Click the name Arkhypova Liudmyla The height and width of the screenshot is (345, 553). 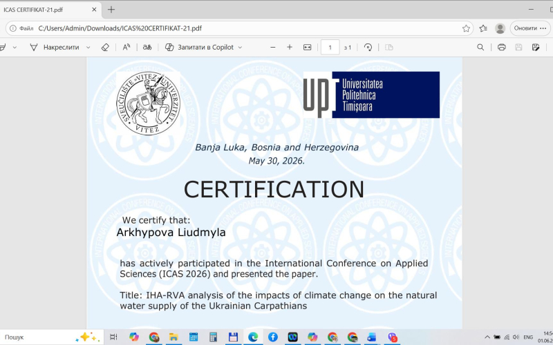tap(171, 233)
